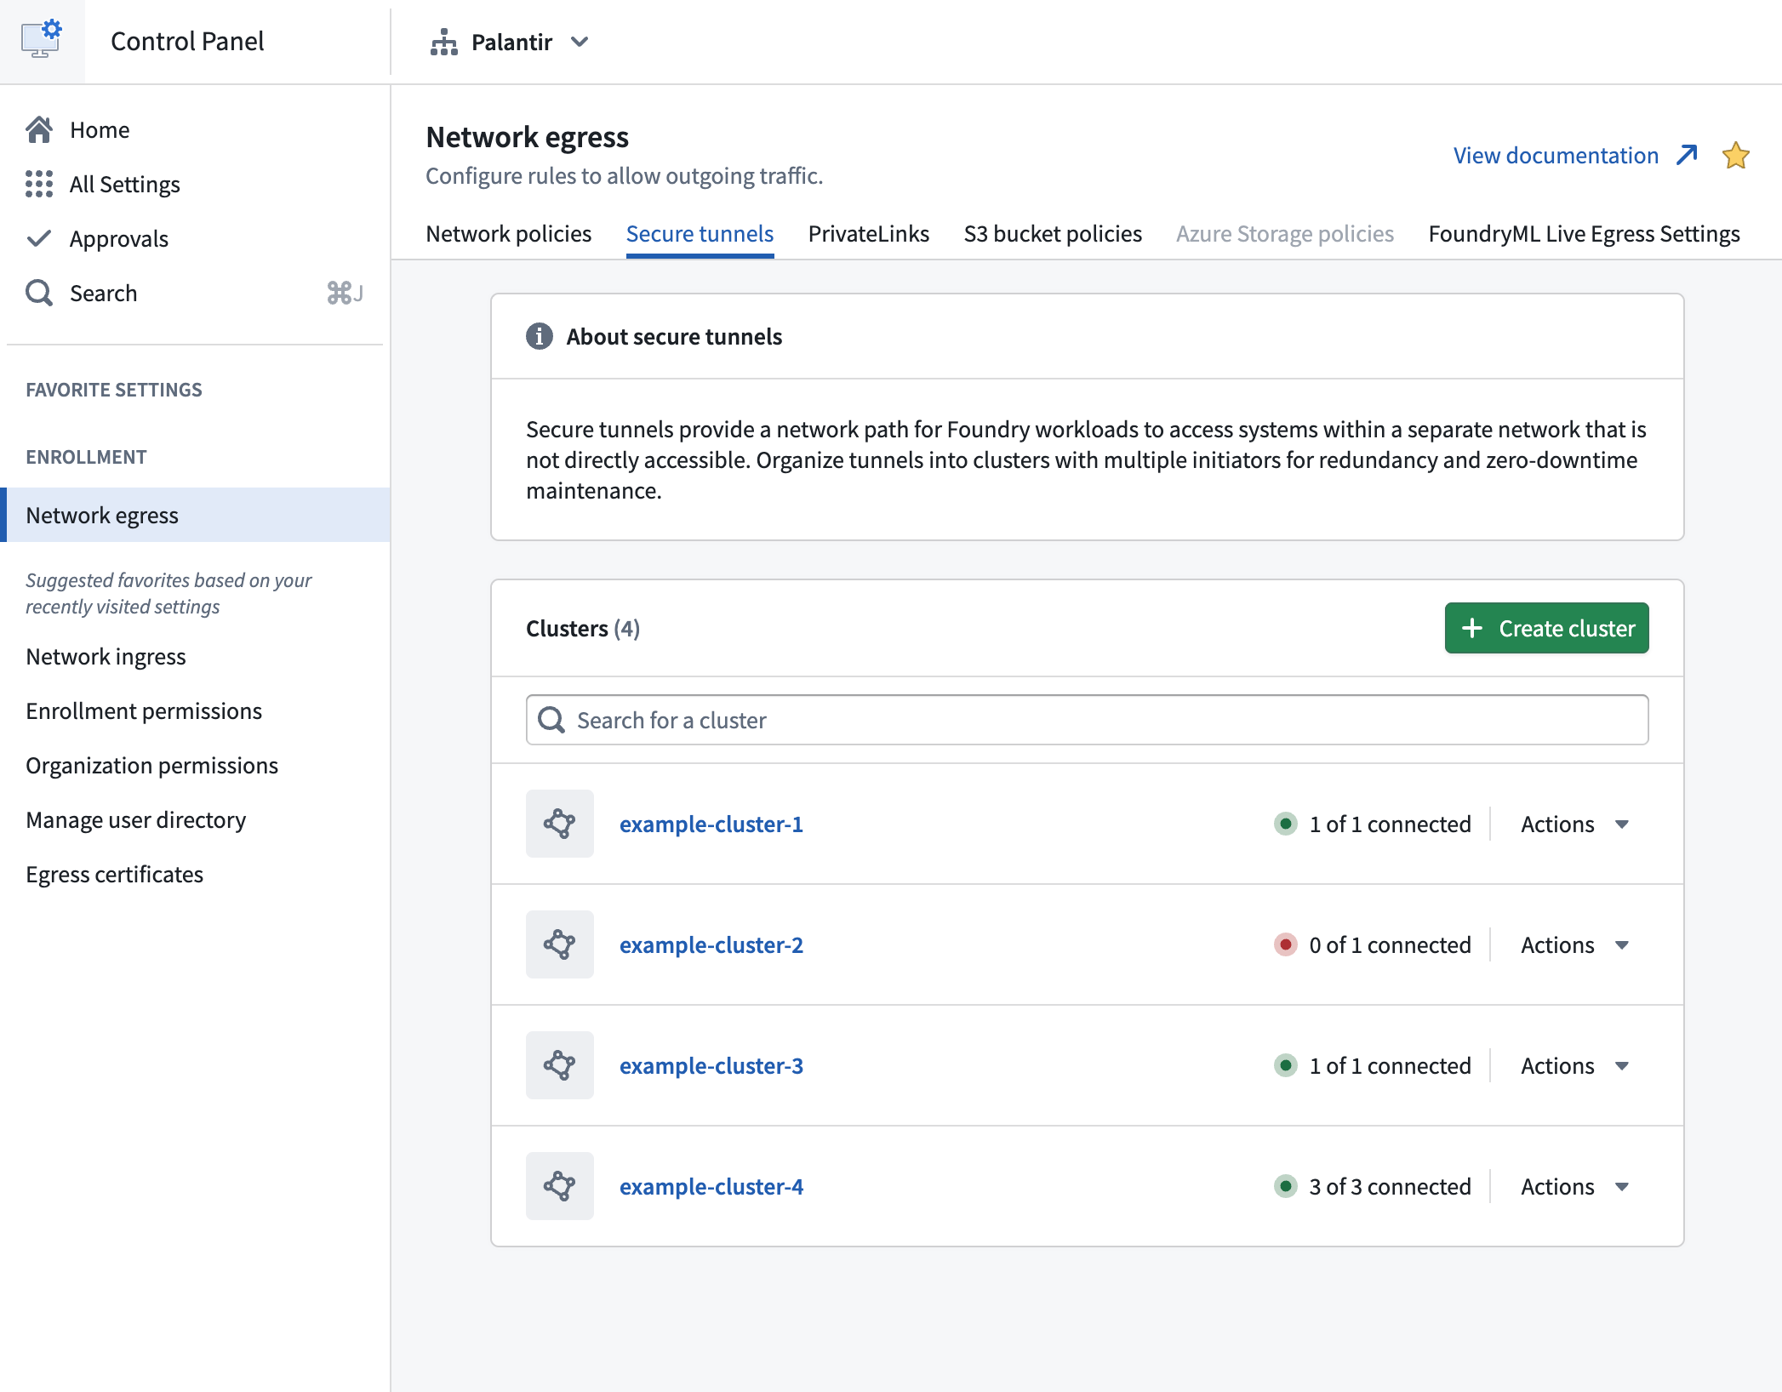Switch to the PrivateLinks tab
1782x1392 pixels.
pyautogui.click(x=869, y=233)
